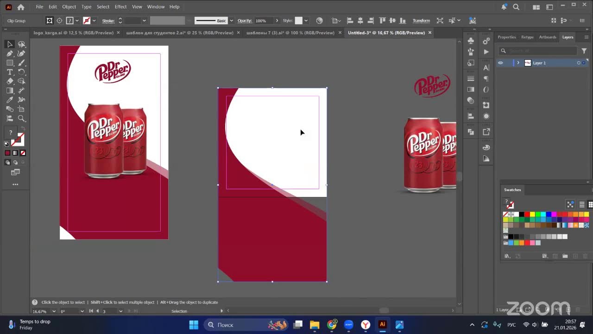The width and height of the screenshot is (593, 334).
Task: Create new color group folder icon
Action: pos(565,256)
